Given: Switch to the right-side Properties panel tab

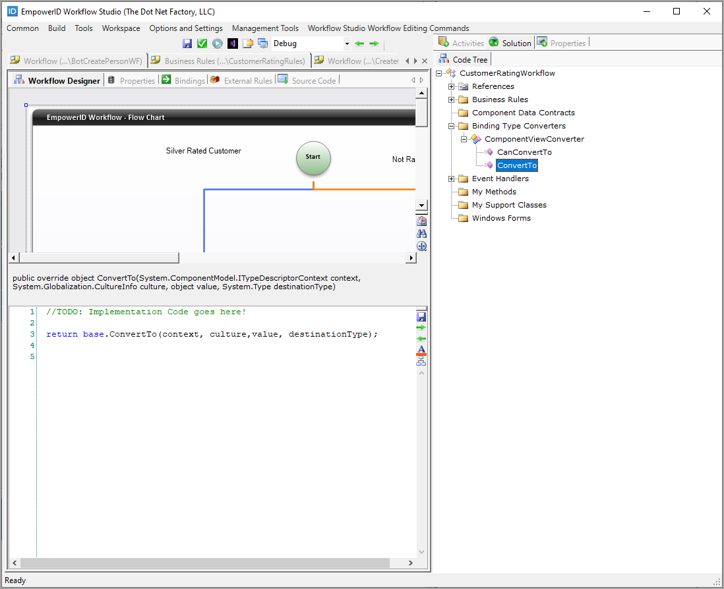Looking at the screenshot, I should pyautogui.click(x=562, y=43).
